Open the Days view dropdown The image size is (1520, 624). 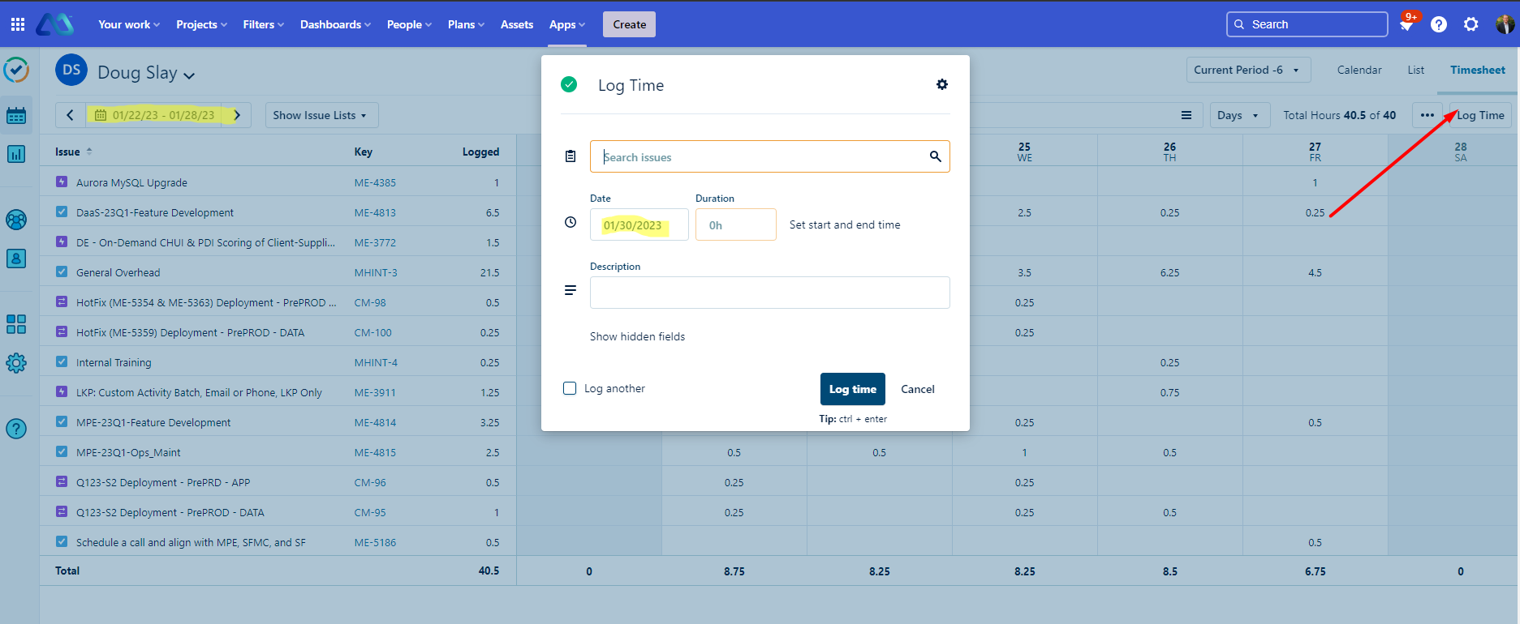1238,115
